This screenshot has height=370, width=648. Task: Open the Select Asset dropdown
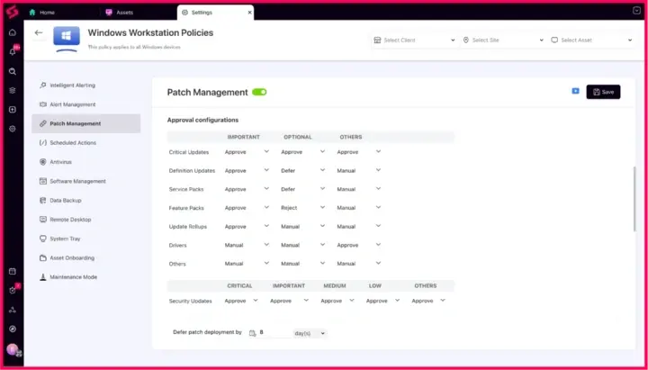(x=591, y=41)
